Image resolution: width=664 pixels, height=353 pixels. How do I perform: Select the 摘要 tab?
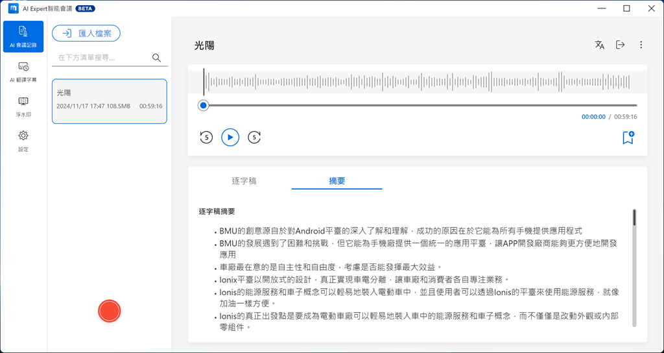pyautogui.click(x=337, y=181)
